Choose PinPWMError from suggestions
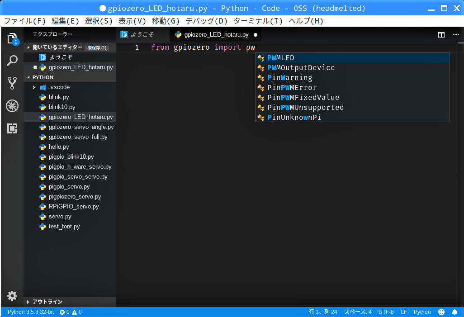 pyautogui.click(x=352, y=88)
